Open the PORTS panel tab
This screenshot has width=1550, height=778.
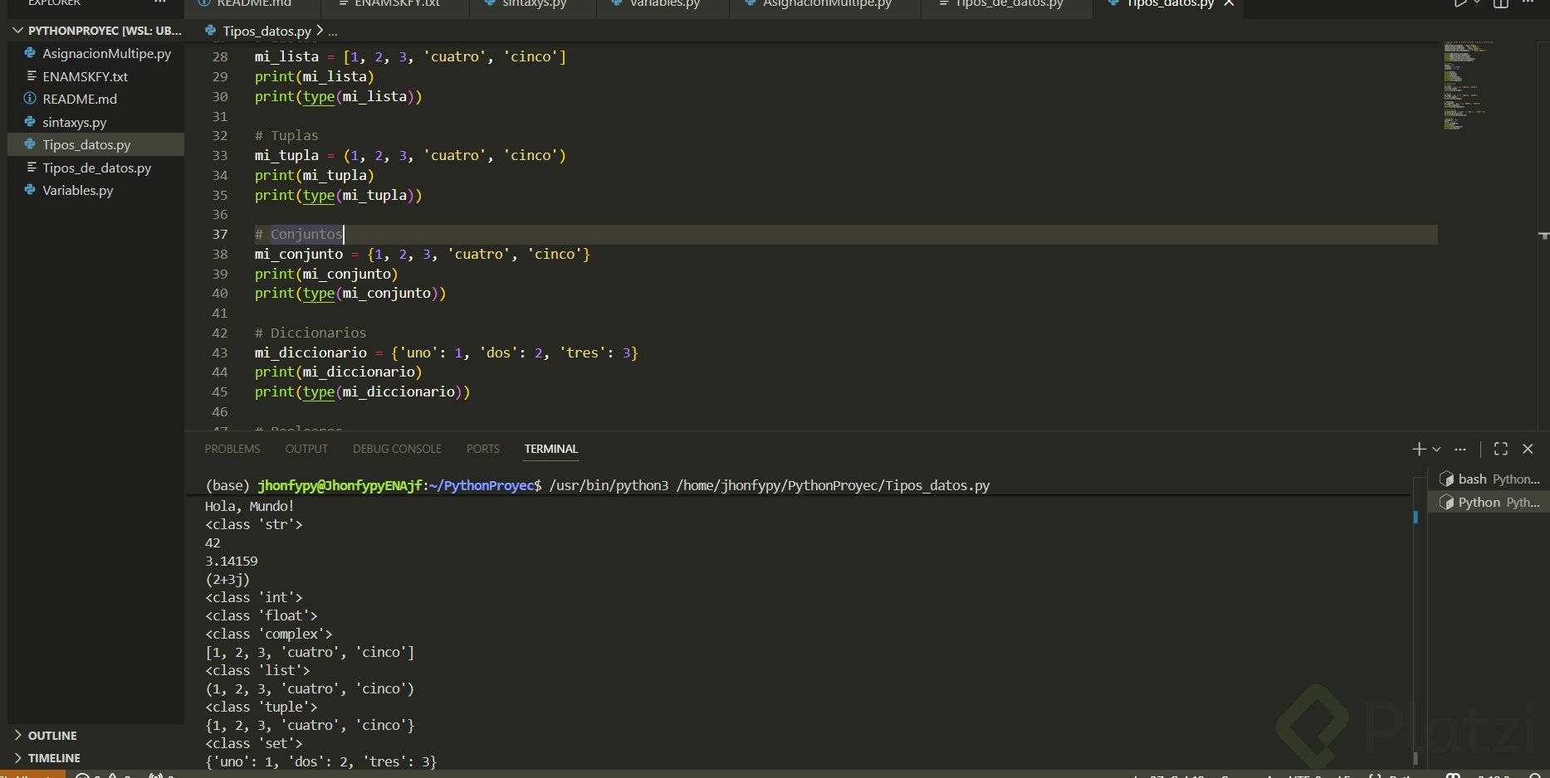[482, 449]
